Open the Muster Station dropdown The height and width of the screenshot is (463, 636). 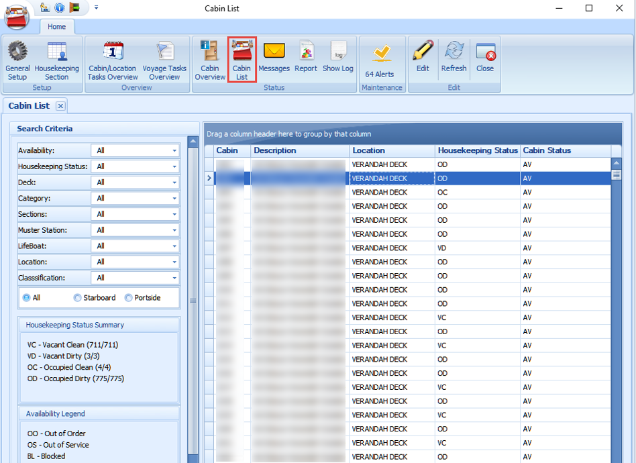click(174, 230)
